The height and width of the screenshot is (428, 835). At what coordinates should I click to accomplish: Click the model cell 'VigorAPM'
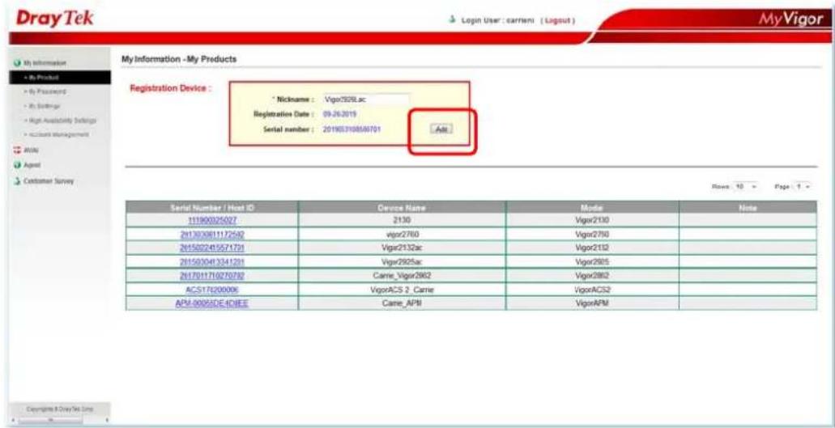tap(592, 303)
